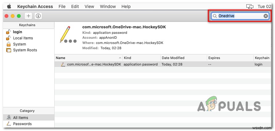This screenshot has width=275, height=131.
Task: Click the Modified value Today, 02:28 in details
Action: 111,48
